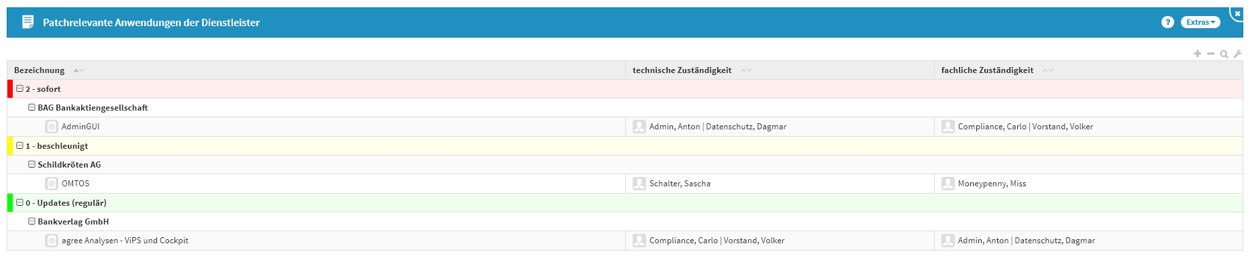Click the plus expand-all icon
1250x258 pixels.
pyautogui.click(x=1197, y=54)
